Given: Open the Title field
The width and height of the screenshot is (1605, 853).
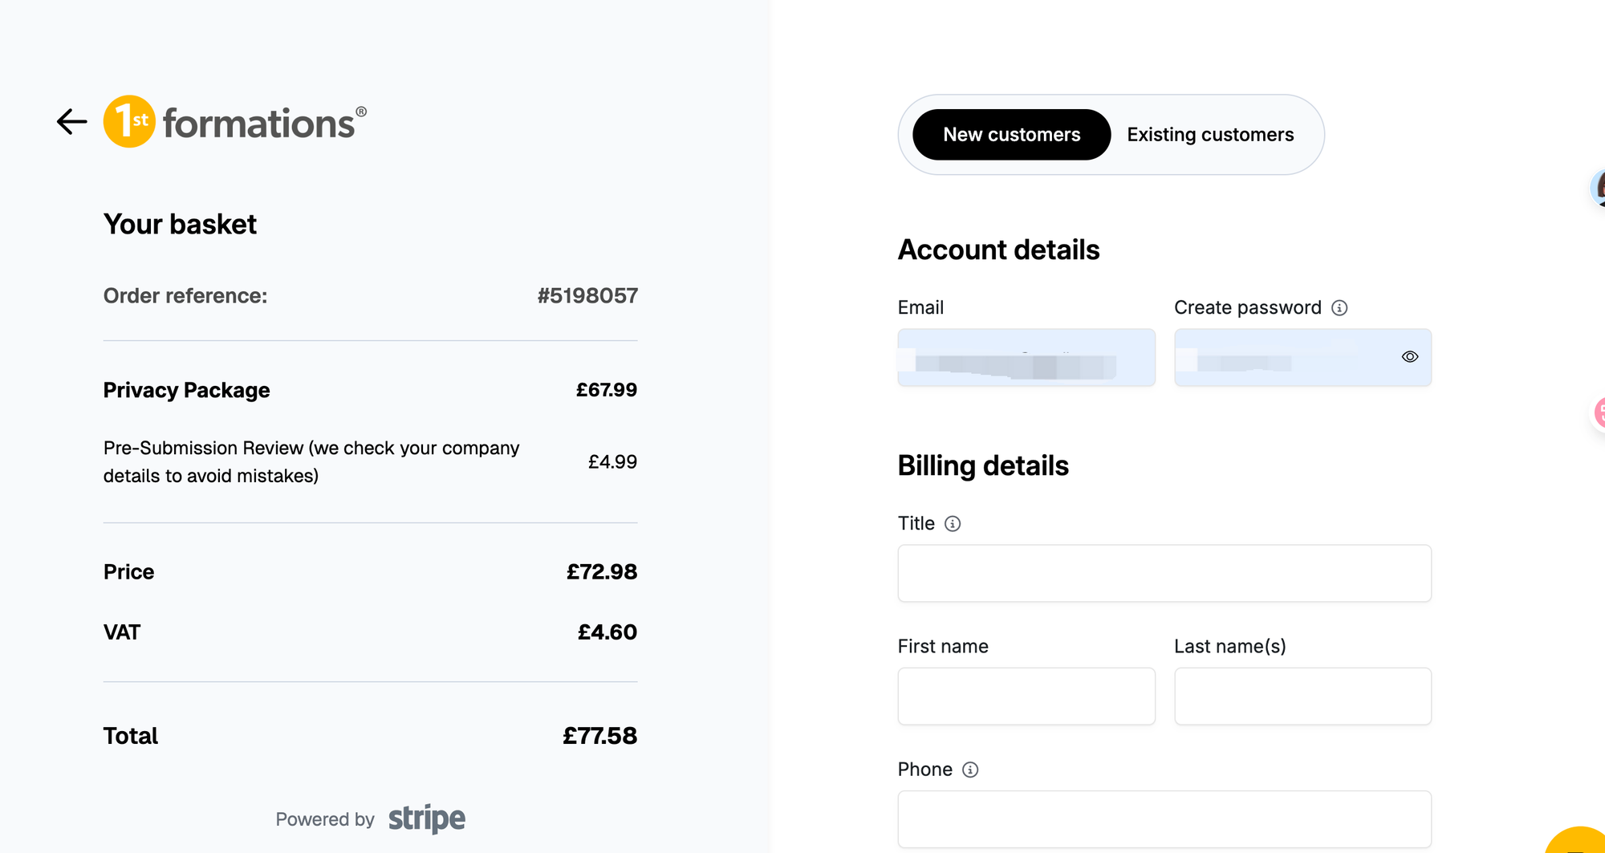Looking at the screenshot, I should pos(1164,574).
